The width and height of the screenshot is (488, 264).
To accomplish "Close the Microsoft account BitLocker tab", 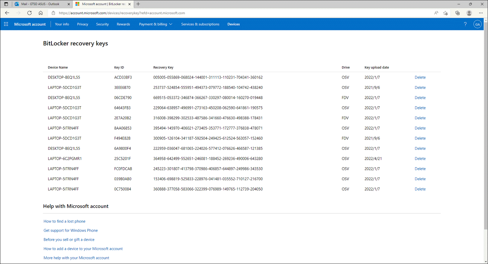I will point(129,4).
